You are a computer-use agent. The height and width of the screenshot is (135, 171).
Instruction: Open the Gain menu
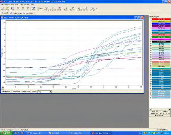17,5
